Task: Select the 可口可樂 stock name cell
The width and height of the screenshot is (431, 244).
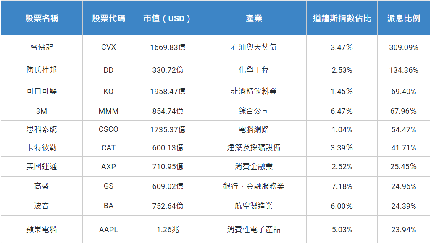Action: (x=42, y=91)
